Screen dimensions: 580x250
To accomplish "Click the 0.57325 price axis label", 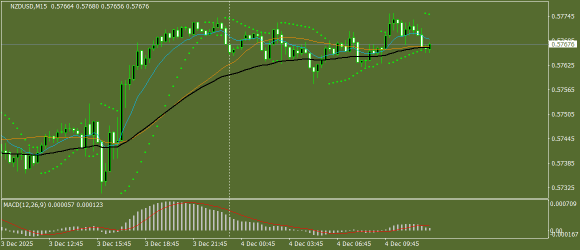I will pos(563,188).
